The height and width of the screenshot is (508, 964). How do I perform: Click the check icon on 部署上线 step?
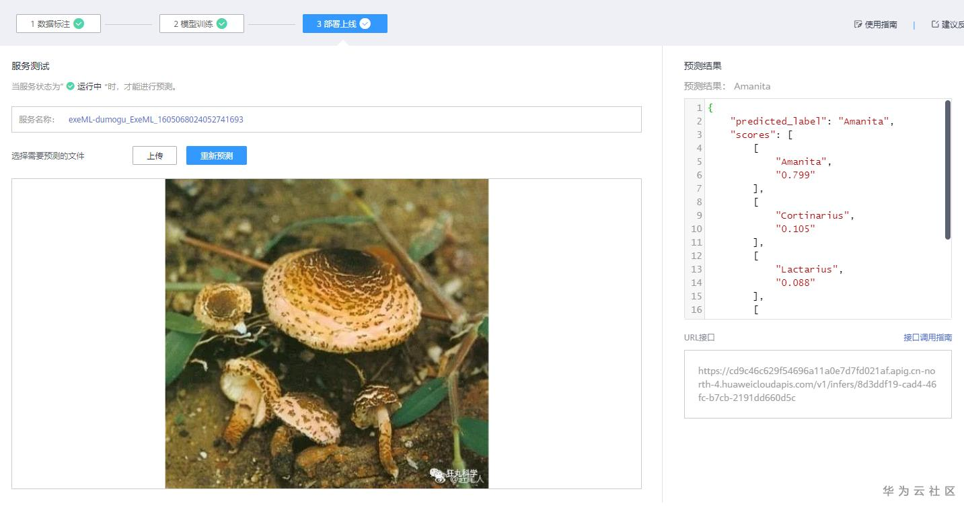pos(365,24)
